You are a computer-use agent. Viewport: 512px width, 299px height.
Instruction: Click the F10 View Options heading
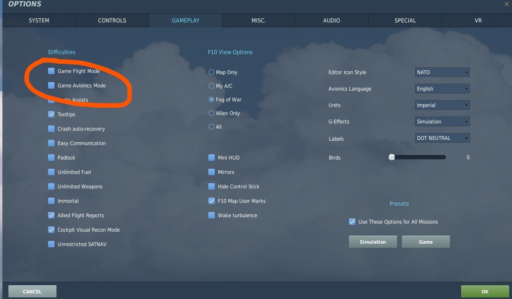[230, 52]
